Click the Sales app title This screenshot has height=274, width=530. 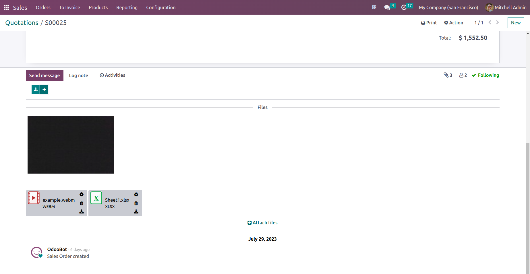(x=20, y=7)
